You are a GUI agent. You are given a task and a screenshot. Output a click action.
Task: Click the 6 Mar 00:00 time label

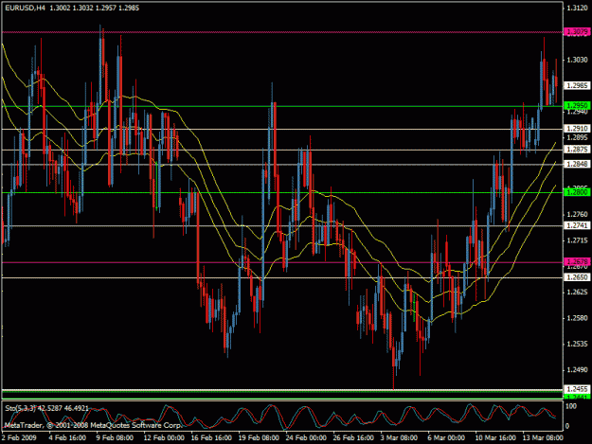[446, 437]
